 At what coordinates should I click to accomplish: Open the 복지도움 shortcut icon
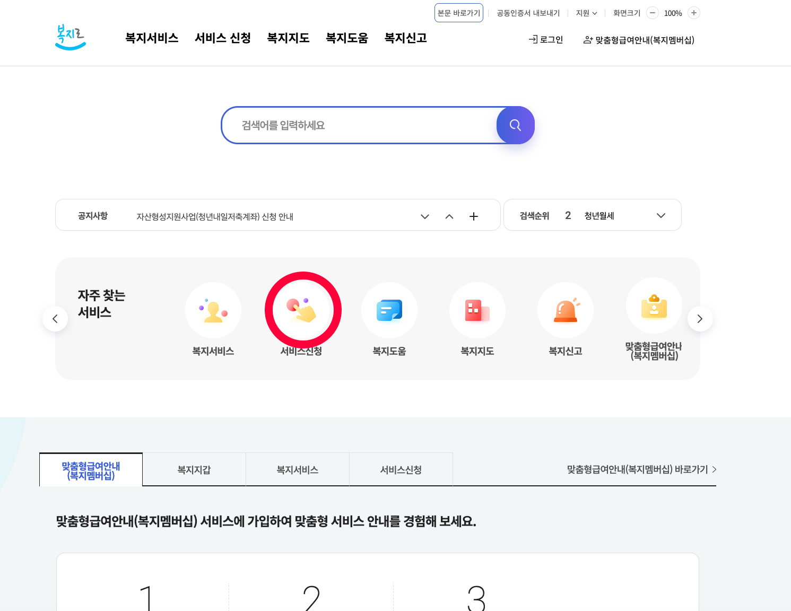[x=389, y=310]
